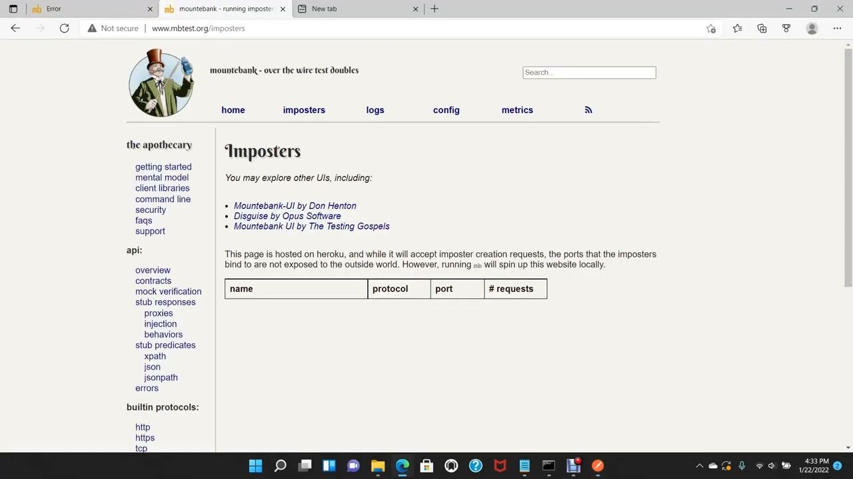
Task: Open stub predicates sidebar link
Action: point(165,345)
